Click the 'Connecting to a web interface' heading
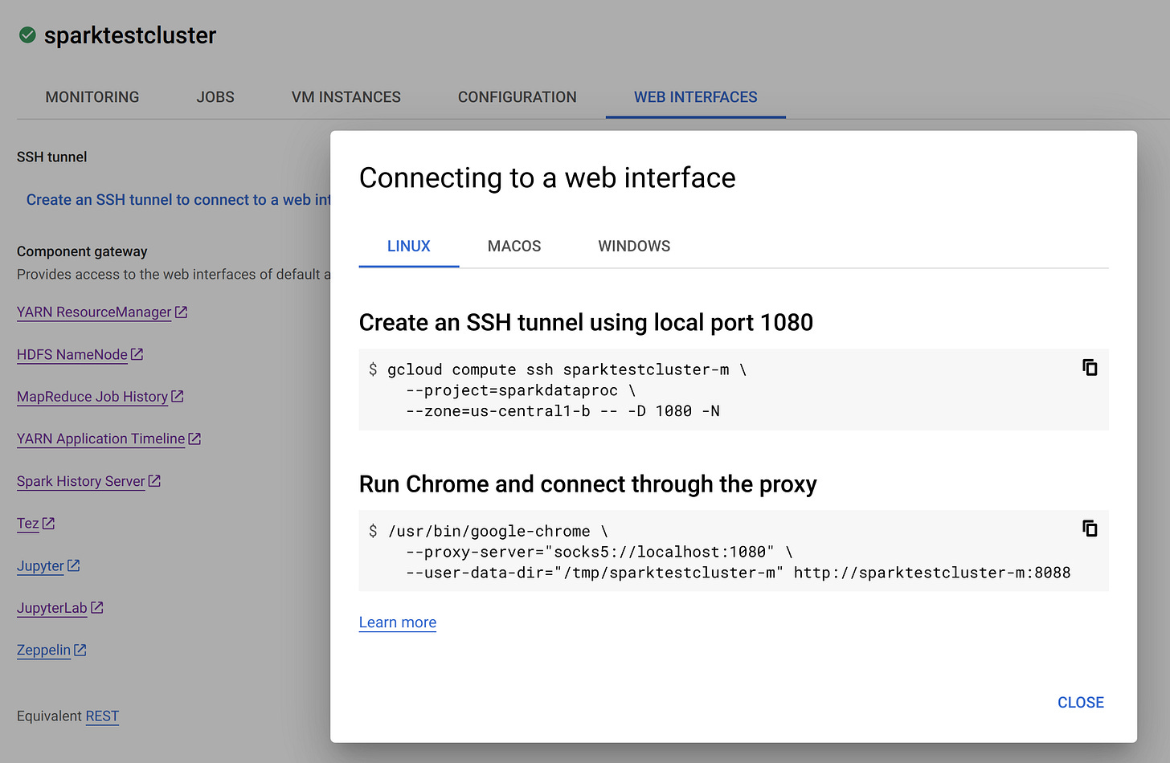This screenshot has height=763, width=1170. (x=547, y=177)
